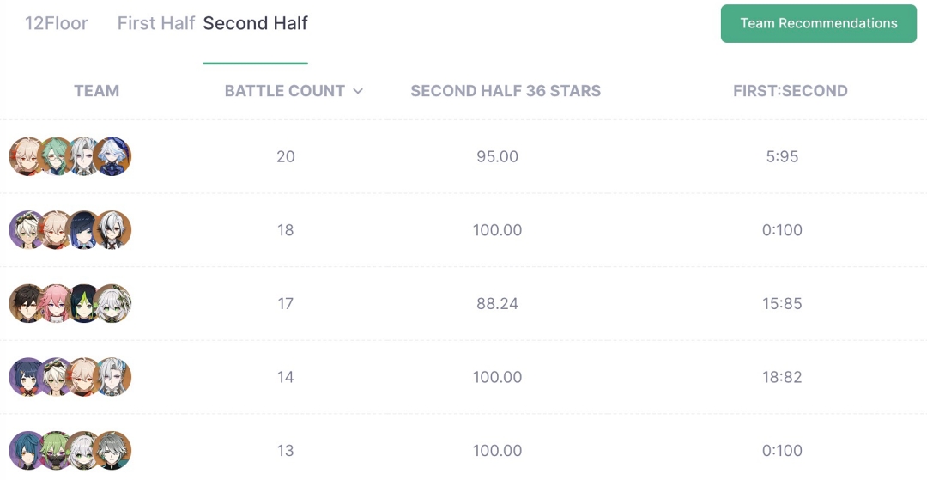Sort by Second Half 36 Stars header
Image resolution: width=927 pixels, height=480 pixels.
click(x=506, y=91)
